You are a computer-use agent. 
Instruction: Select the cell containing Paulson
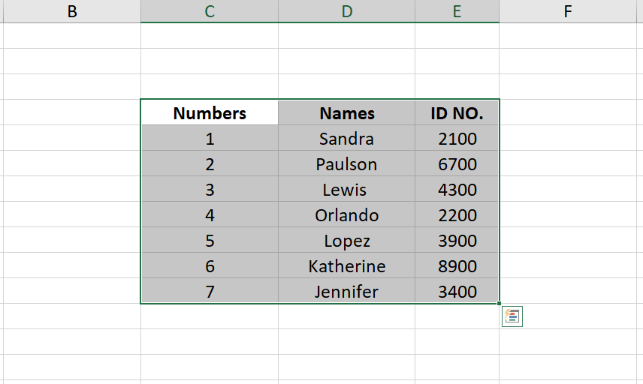(346, 163)
